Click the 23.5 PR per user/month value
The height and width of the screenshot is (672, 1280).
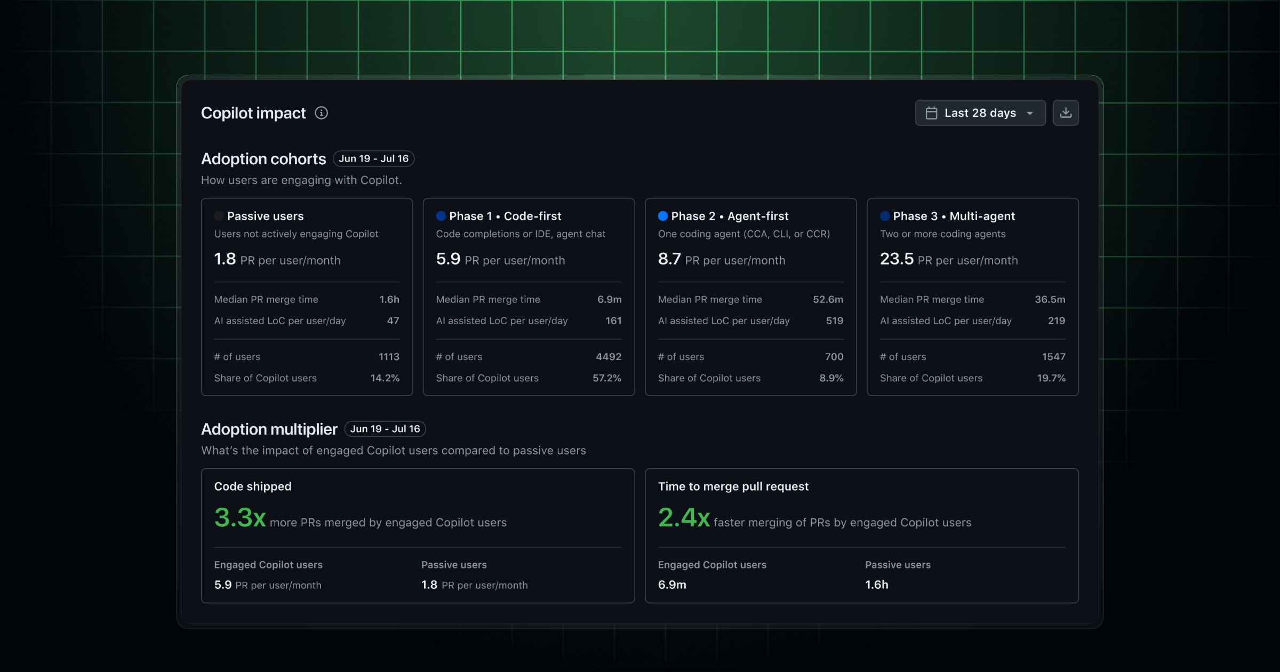[949, 260]
